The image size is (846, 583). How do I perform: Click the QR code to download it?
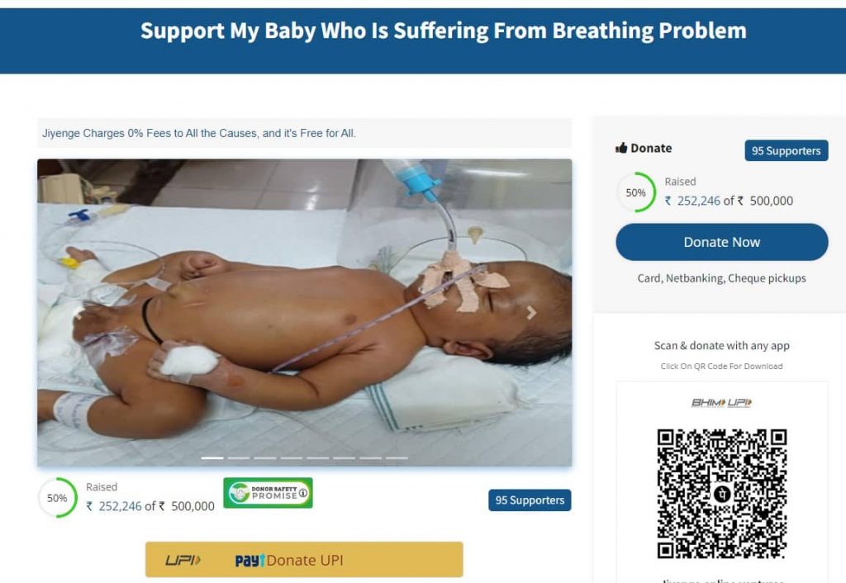[722, 494]
